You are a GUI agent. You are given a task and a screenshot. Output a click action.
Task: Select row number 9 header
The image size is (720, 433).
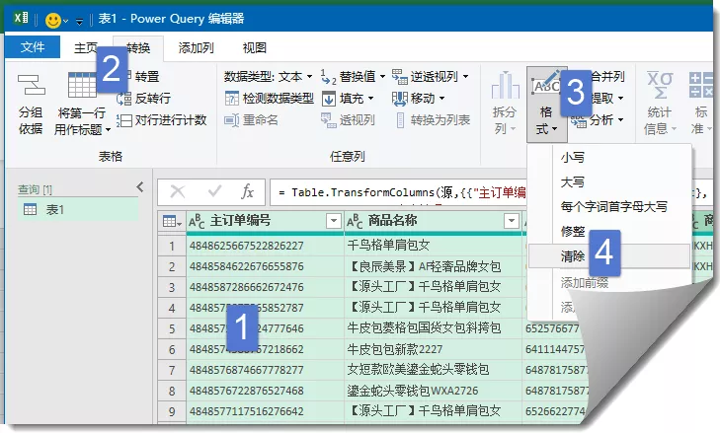click(x=172, y=411)
